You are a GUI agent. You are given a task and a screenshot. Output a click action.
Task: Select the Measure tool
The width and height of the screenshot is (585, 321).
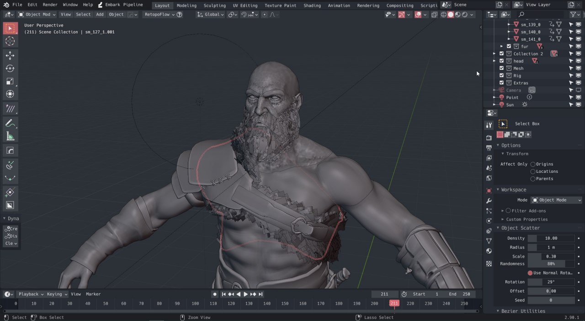tap(10, 136)
